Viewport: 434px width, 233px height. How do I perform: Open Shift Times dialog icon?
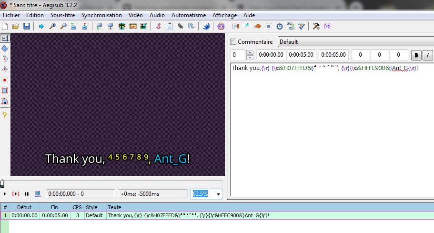point(235,26)
